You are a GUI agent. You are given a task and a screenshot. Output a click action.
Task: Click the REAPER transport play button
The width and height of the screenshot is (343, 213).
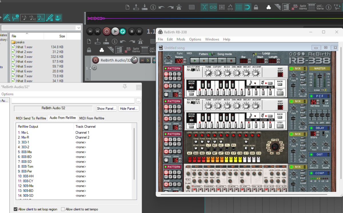coord(115,31)
